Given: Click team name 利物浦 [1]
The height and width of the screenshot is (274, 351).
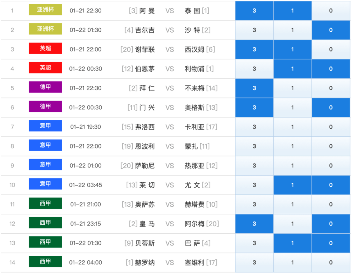Looking at the screenshot, I should [x=199, y=69].
